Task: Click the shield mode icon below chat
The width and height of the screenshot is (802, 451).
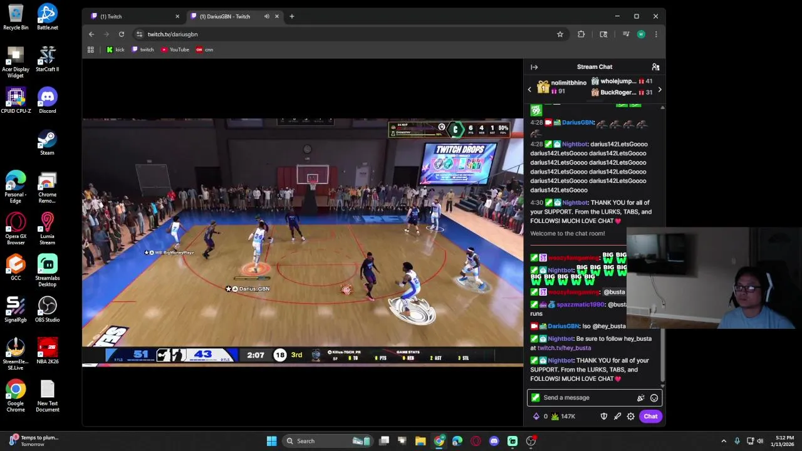Action: 604,417
